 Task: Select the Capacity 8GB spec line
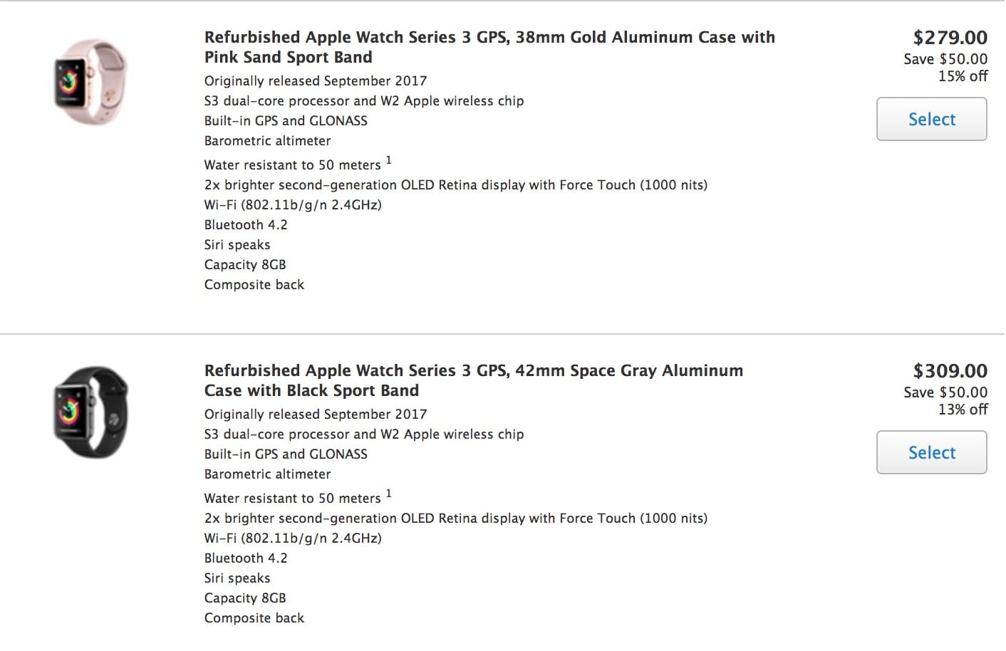(245, 264)
